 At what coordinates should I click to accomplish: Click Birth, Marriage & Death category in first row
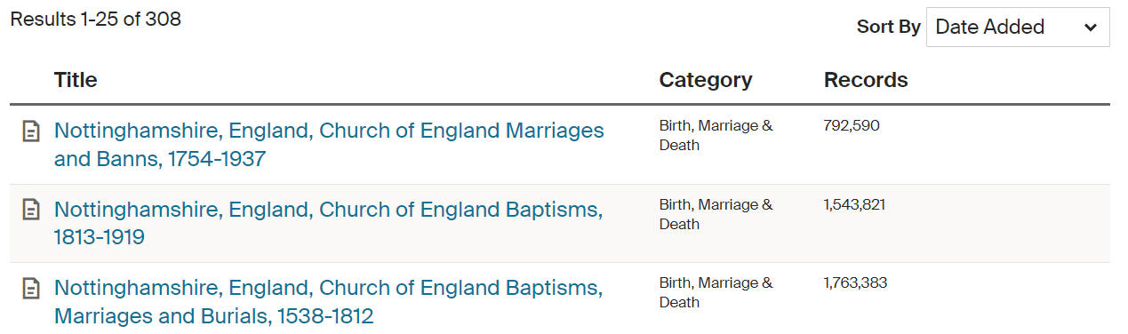(716, 135)
